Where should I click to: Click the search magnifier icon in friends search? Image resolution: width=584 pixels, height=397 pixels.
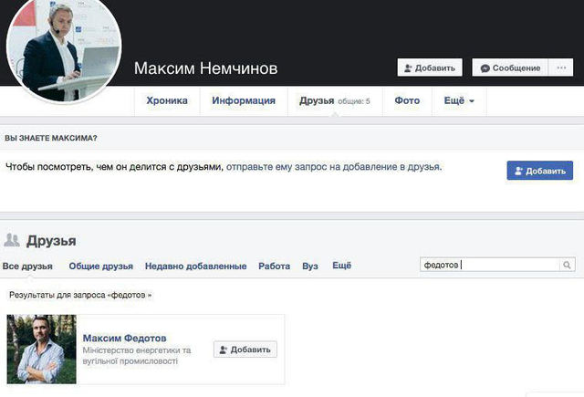(x=568, y=266)
